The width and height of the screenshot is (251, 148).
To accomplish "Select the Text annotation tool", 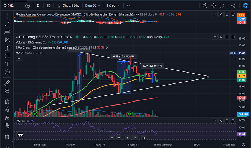I will pos(7,64).
